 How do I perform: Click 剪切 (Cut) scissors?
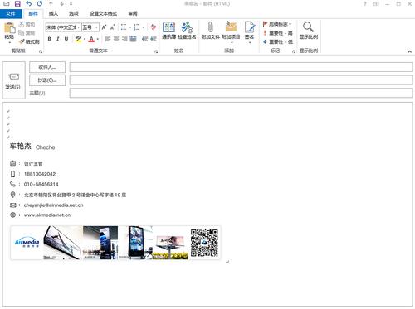(27, 24)
